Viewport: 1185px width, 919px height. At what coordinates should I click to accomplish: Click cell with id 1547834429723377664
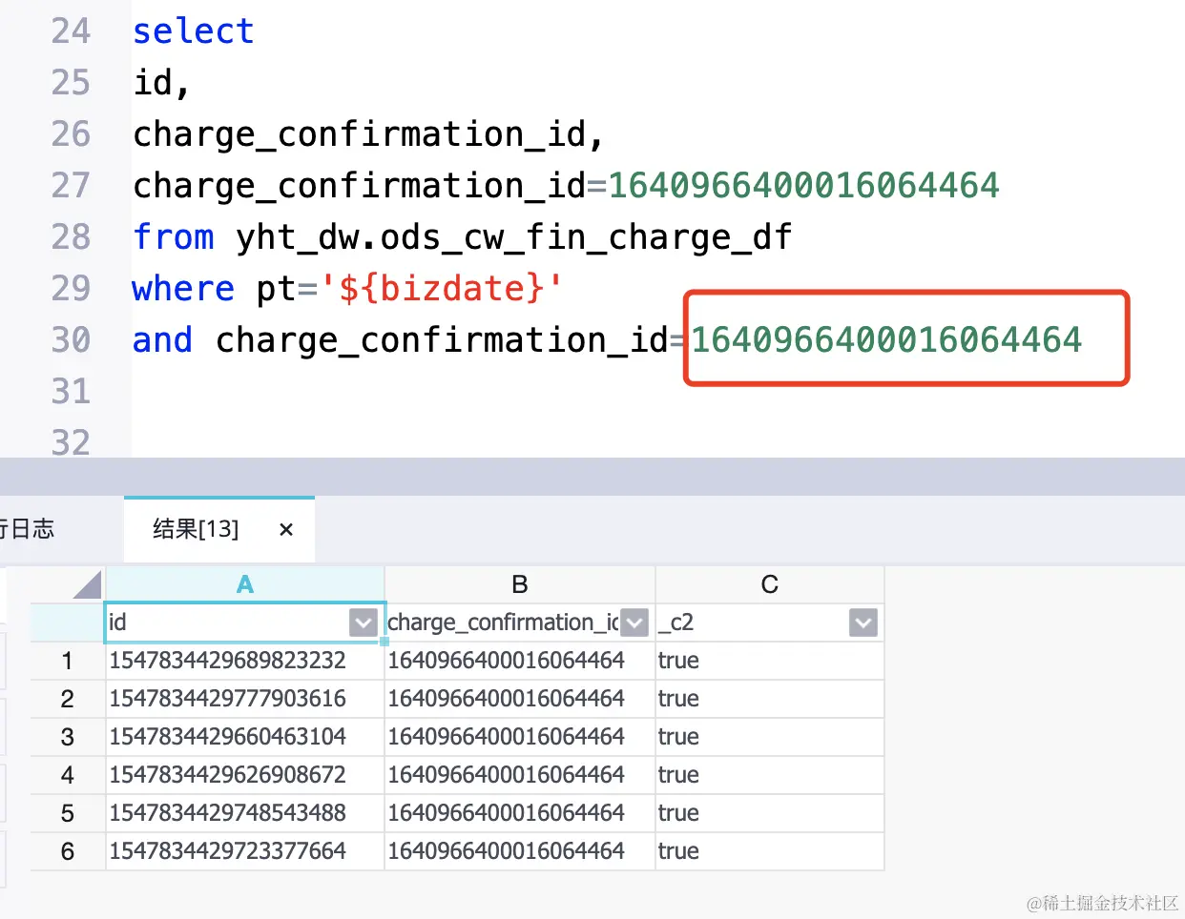click(245, 851)
